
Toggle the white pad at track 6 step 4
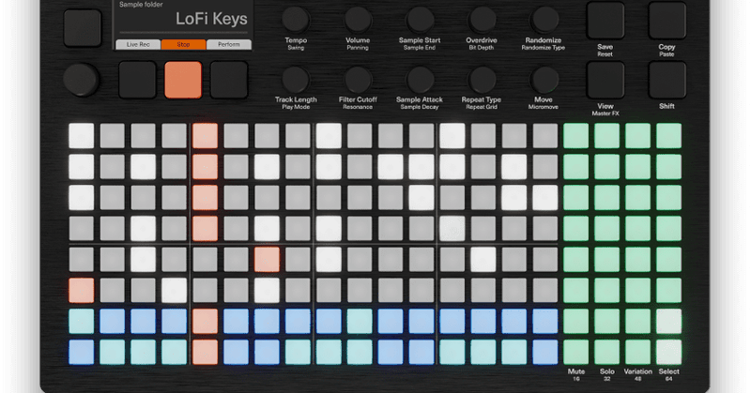[174, 291]
